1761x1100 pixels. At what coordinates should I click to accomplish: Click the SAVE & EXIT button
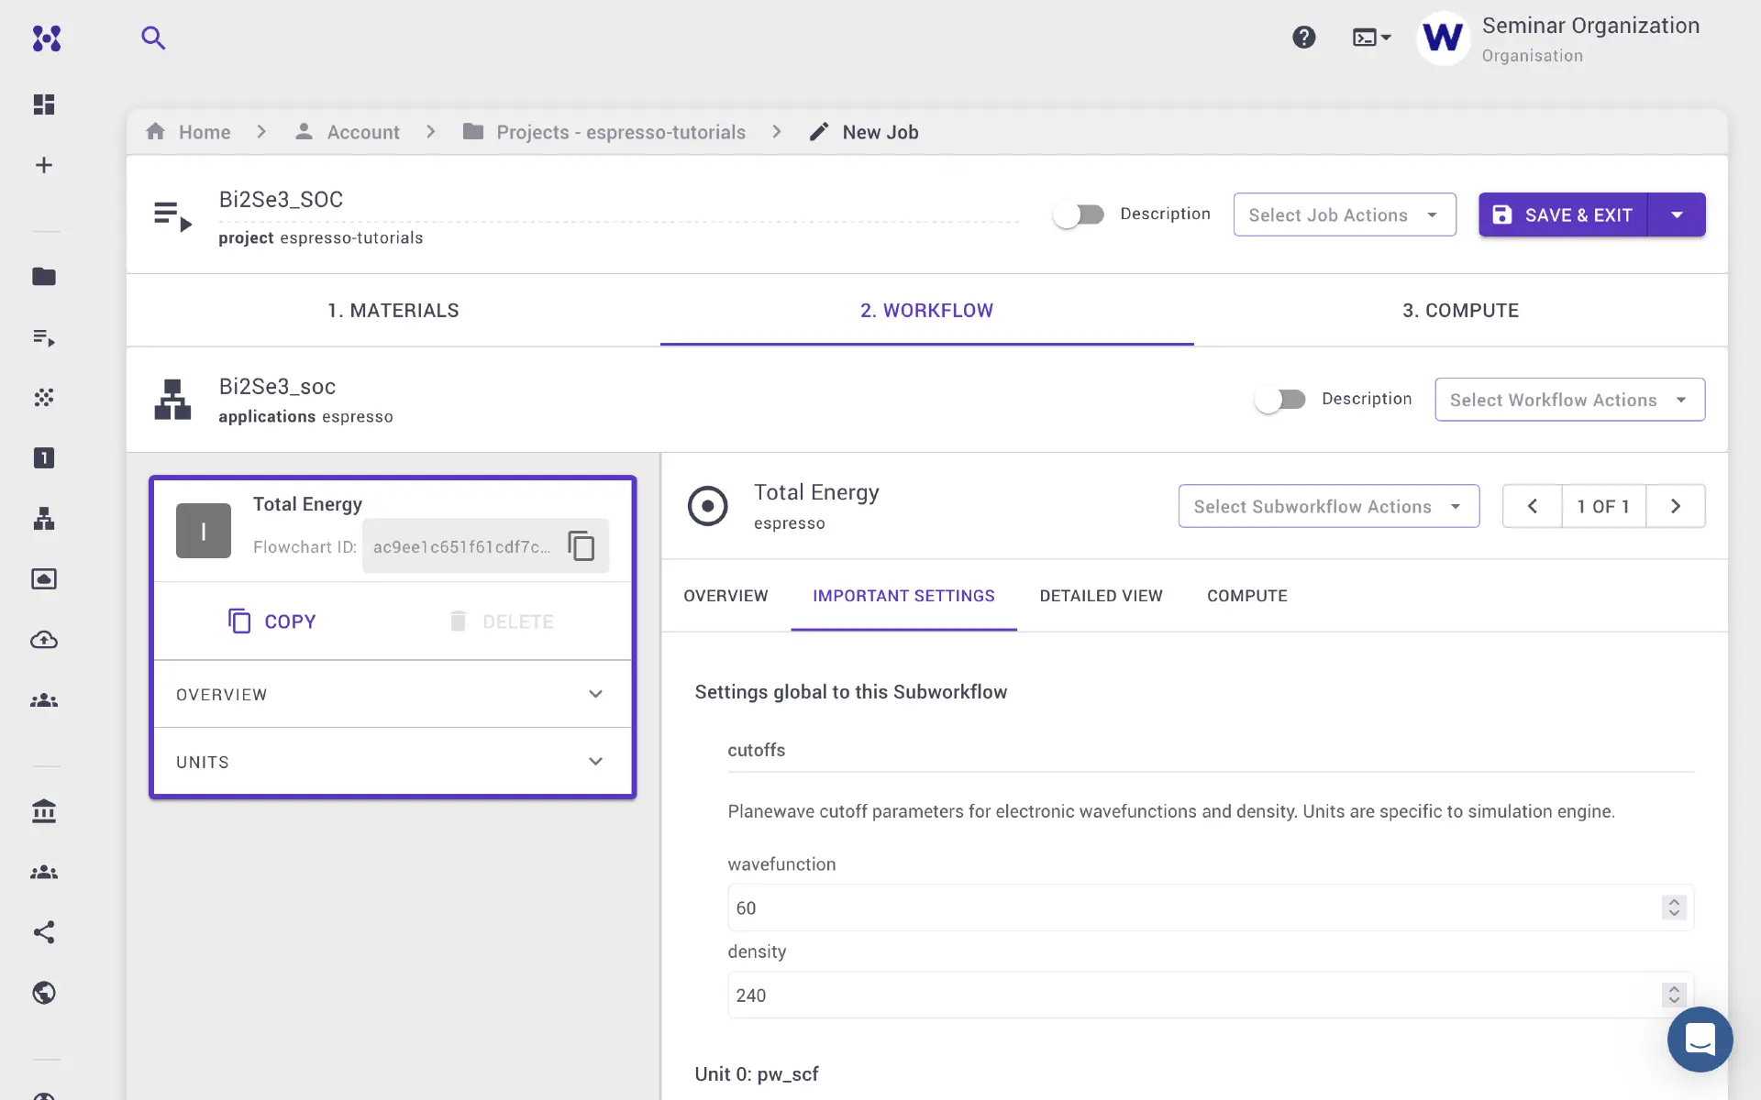pyautogui.click(x=1563, y=214)
